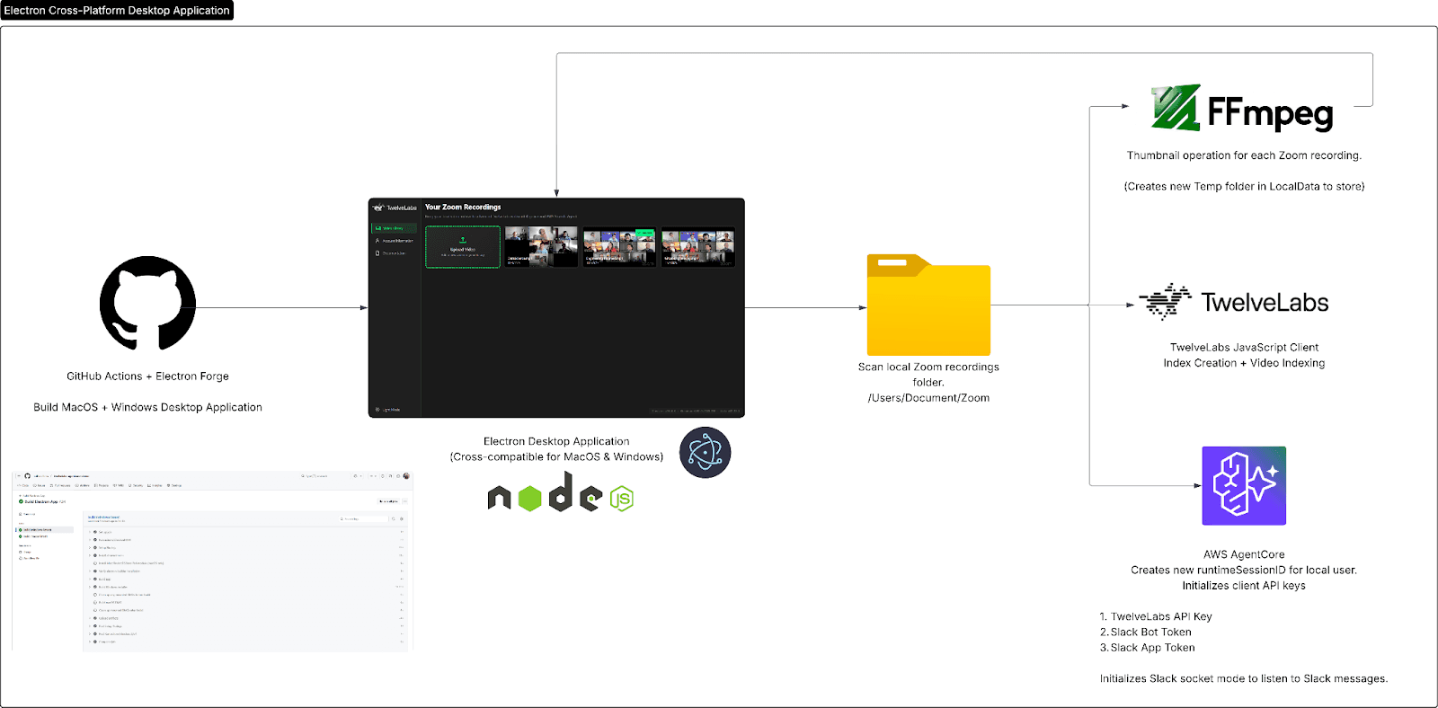This screenshot has width=1438, height=708.
Task: Click the user avatar in the GitHub screenshot header
Action: [406, 476]
